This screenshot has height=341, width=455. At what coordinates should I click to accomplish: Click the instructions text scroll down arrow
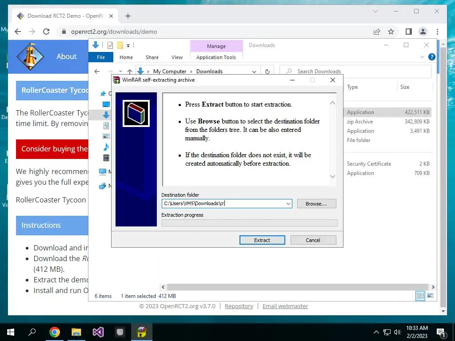[x=332, y=176]
